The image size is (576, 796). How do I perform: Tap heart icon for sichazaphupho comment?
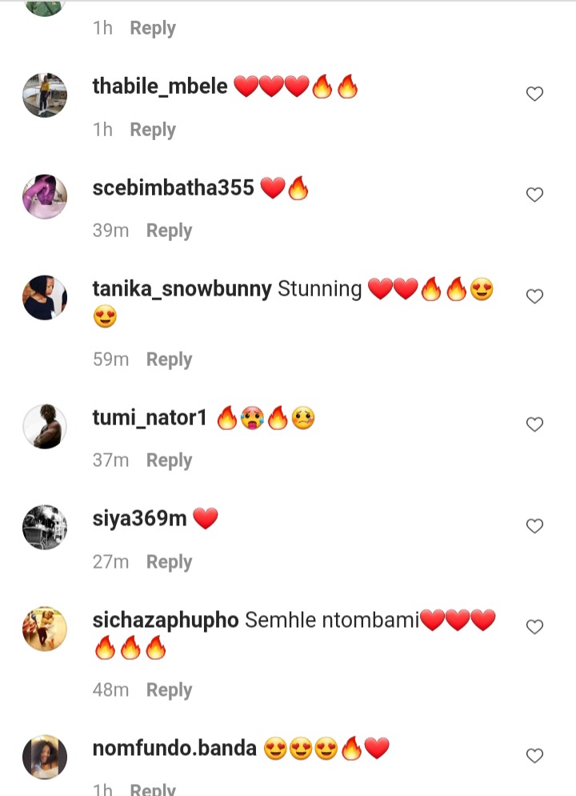pyautogui.click(x=534, y=627)
